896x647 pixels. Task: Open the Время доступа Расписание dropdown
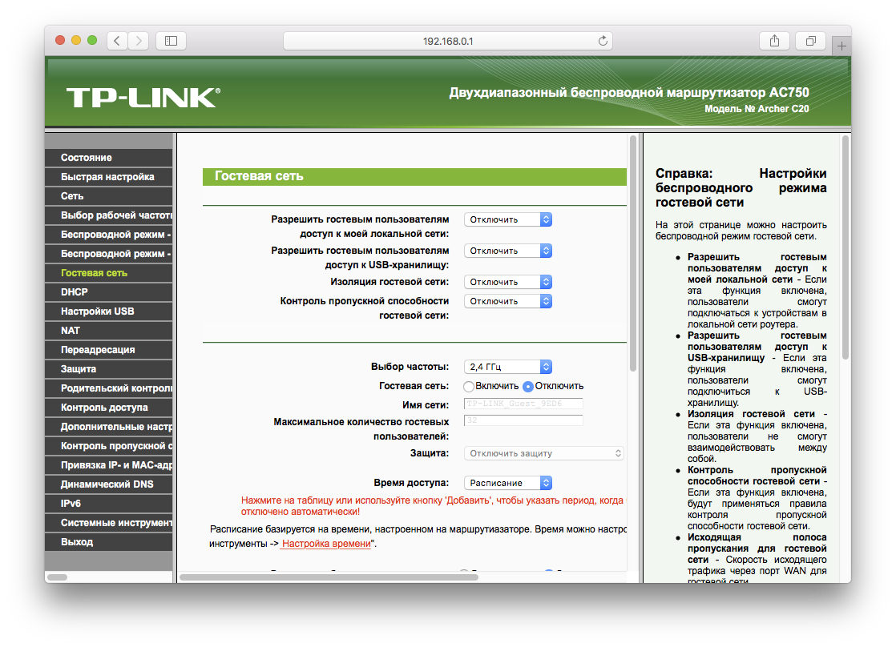tap(508, 483)
